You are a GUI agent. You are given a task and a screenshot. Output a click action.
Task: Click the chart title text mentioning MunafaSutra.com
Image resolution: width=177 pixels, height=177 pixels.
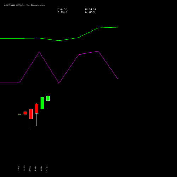pyautogui.click(x=24, y=5)
